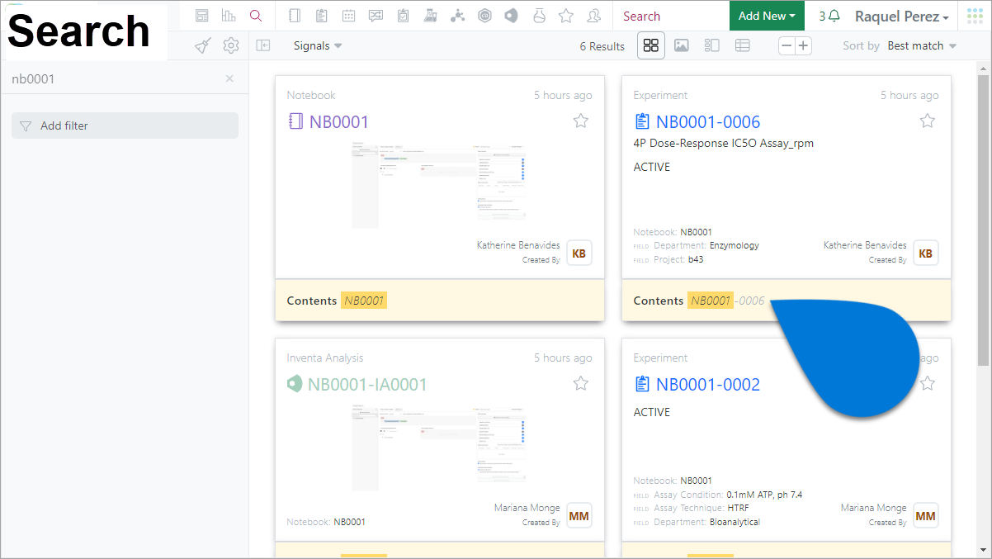
Task: Click the broom clear-search icon
Action: tap(203, 46)
